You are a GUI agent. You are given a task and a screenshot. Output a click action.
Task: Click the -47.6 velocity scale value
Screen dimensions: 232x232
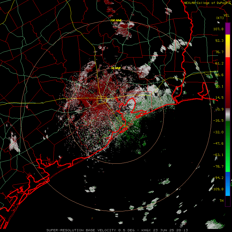click(x=218, y=144)
